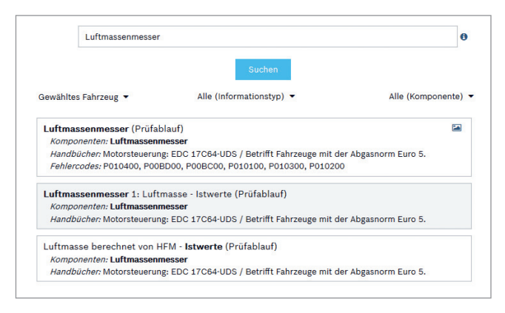
Task: Click the Handbücher line in the third result
Action: coord(238,272)
